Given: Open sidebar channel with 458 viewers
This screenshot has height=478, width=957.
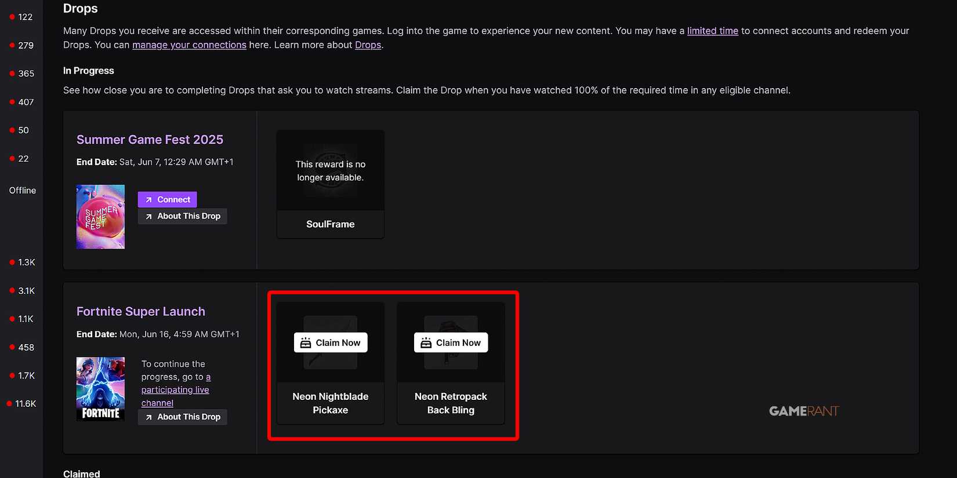Looking at the screenshot, I should click(x=21, y=348).
